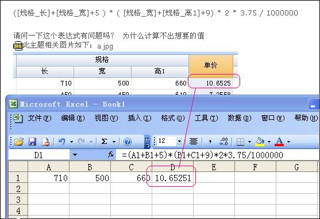320x219 pixels.
Task: Select column B header
Action: click(90, 167)
